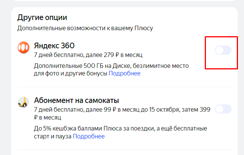The height and width of the screenshot is (155, 244).
Task: Click the yellow scooter subscription icon
Action: tap(23, 102)
